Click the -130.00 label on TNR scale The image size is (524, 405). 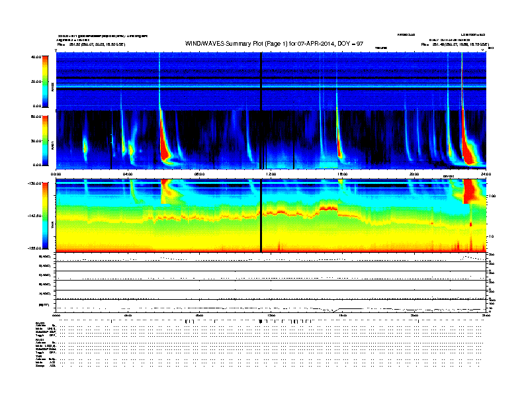pos(33,183)
